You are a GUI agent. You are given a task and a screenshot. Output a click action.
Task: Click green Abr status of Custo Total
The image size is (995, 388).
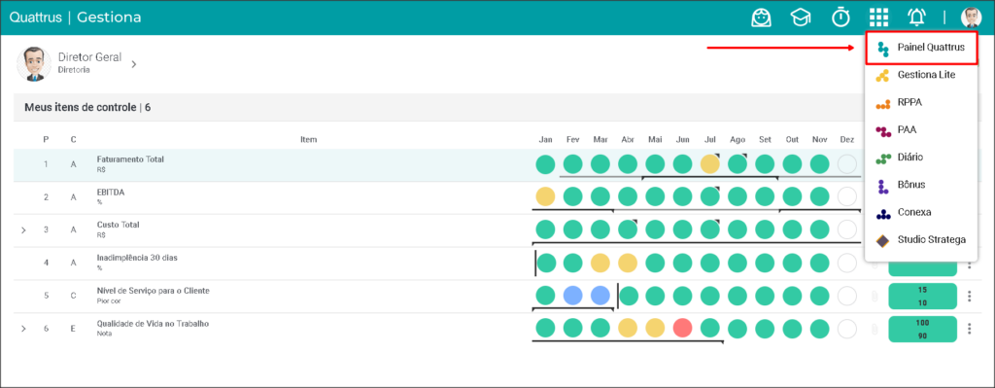[628, 229]
